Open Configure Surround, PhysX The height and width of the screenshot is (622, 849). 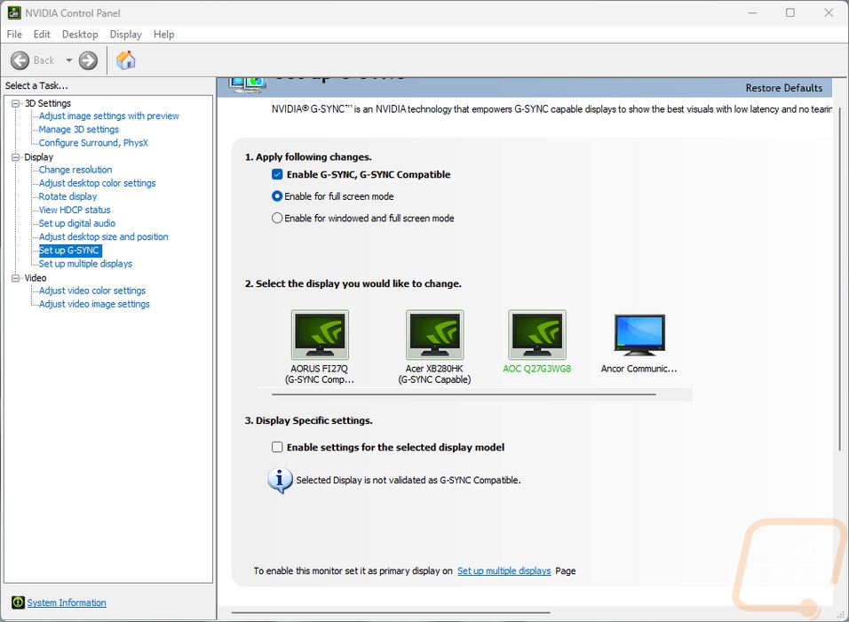(93, 143)
